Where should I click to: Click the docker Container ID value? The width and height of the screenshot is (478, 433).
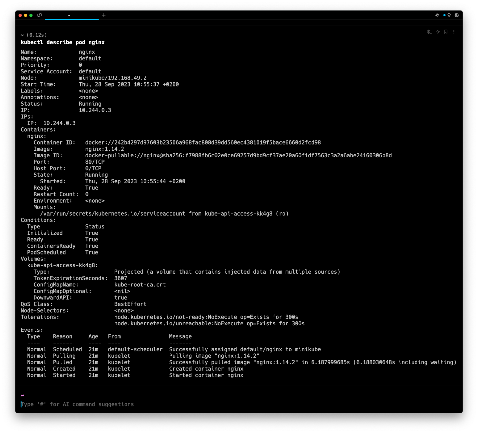pyautogui.click(x=203, y=143)
